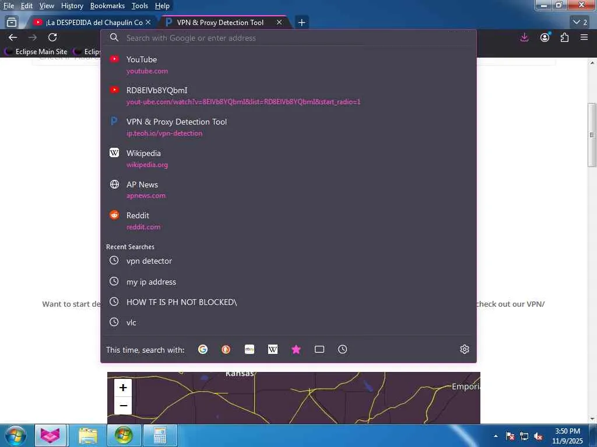Open the Eclipse Main Site bookmark
The image size is (597, 447).
[x=37, y=51]
